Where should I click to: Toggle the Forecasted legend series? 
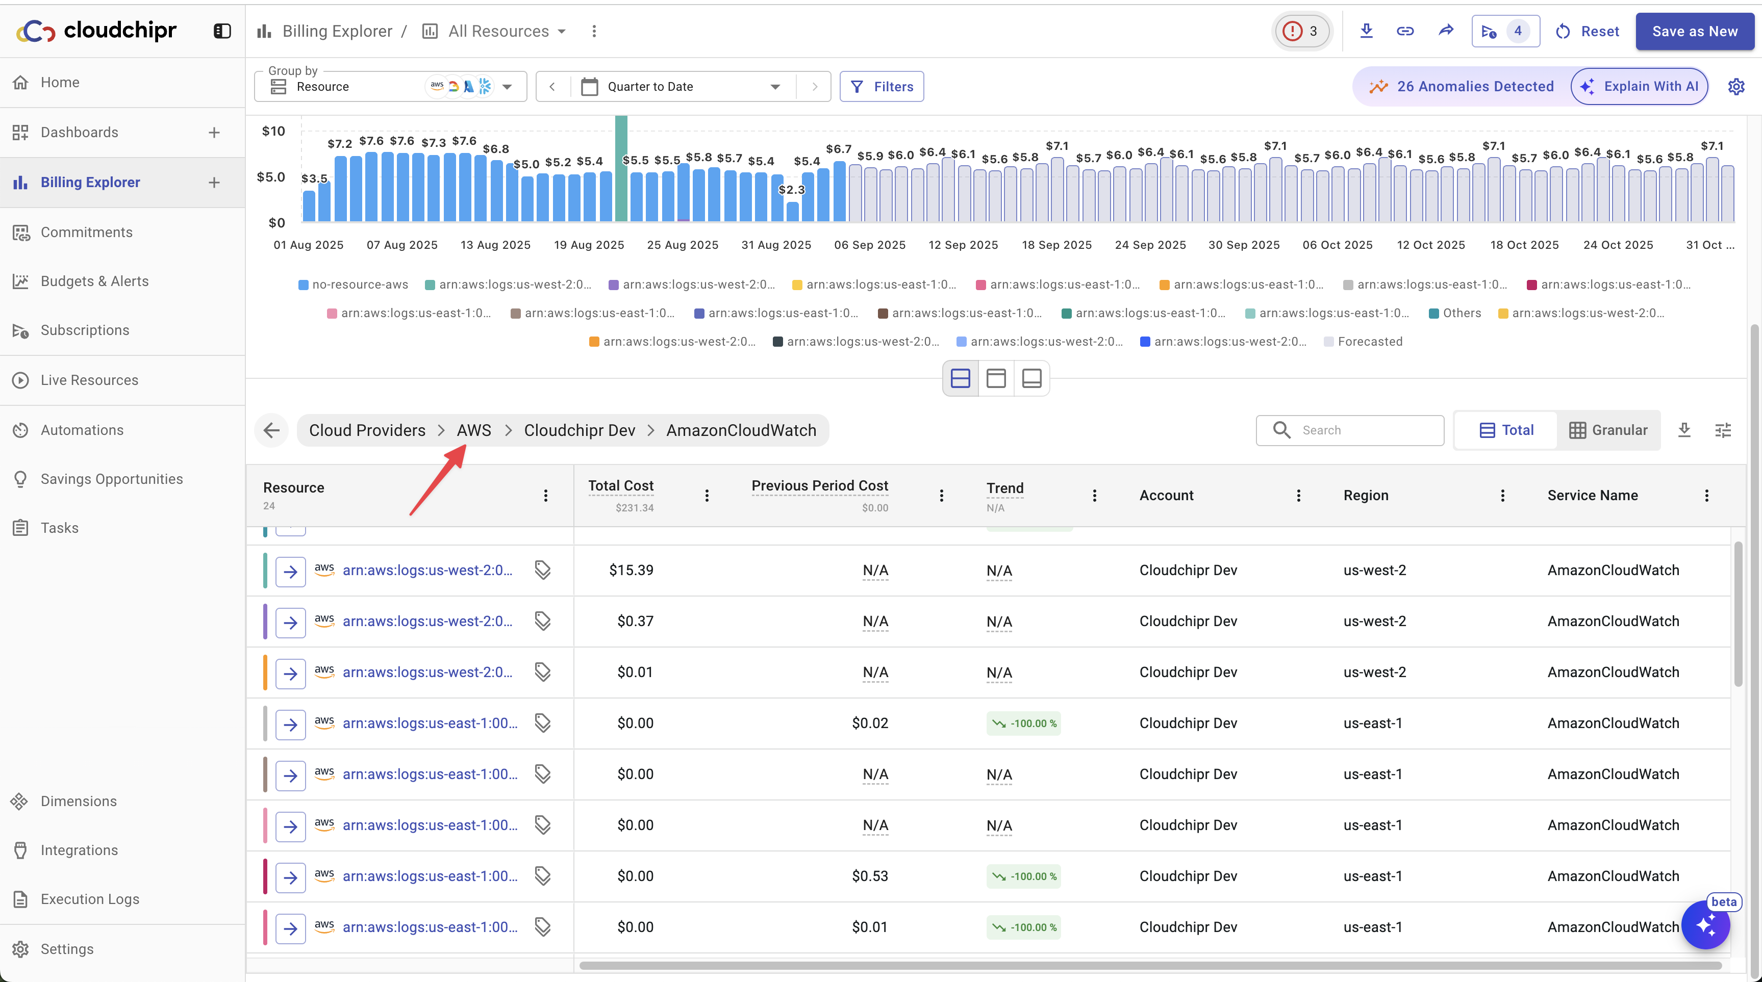tap(1363, 341)
